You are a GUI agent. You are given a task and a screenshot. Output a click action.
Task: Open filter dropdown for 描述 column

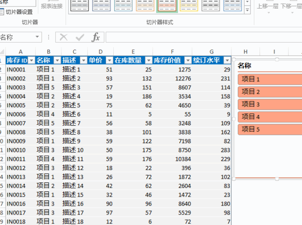[83, 60]
